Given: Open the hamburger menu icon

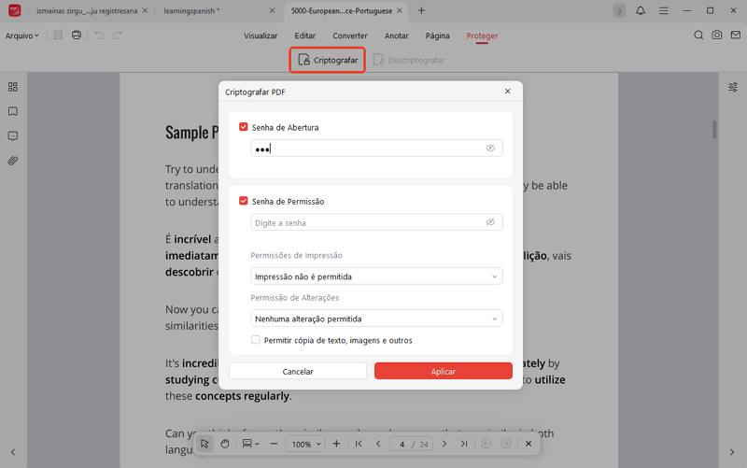Looking at the screenshot, I should (663, 10).
